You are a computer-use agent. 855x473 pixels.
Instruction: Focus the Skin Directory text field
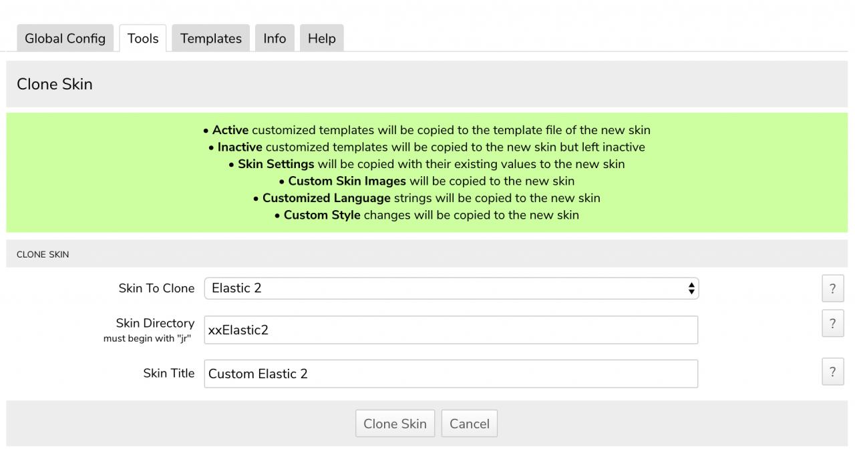pyautogui.click(x=451, y=330)
